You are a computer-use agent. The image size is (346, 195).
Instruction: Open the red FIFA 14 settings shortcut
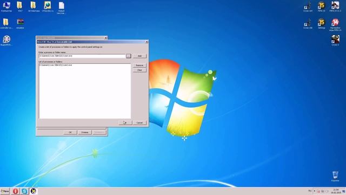point(335,24)
